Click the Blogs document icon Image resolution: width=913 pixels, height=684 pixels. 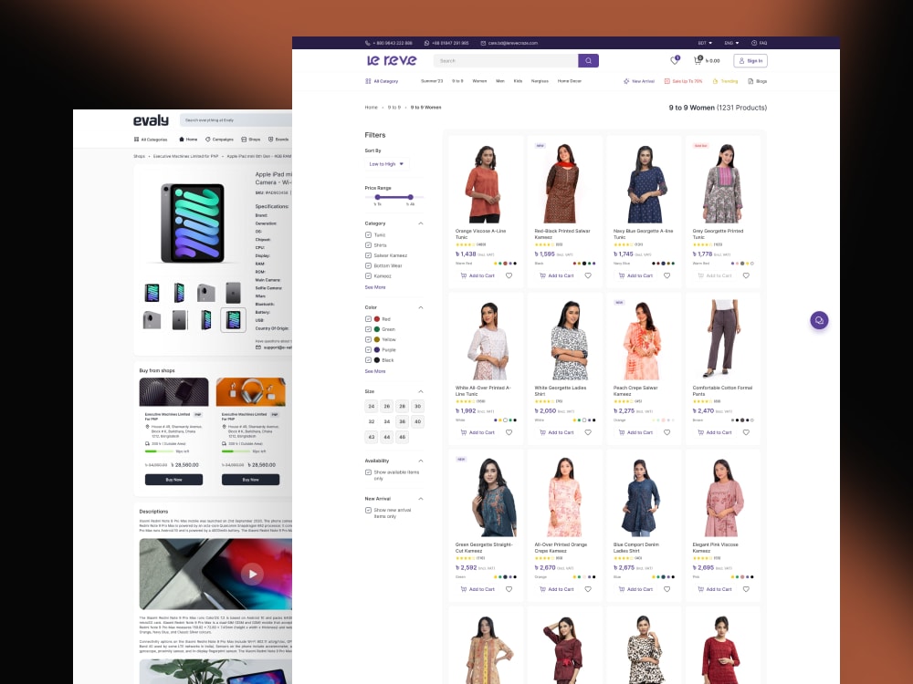(x=751, y=81)
